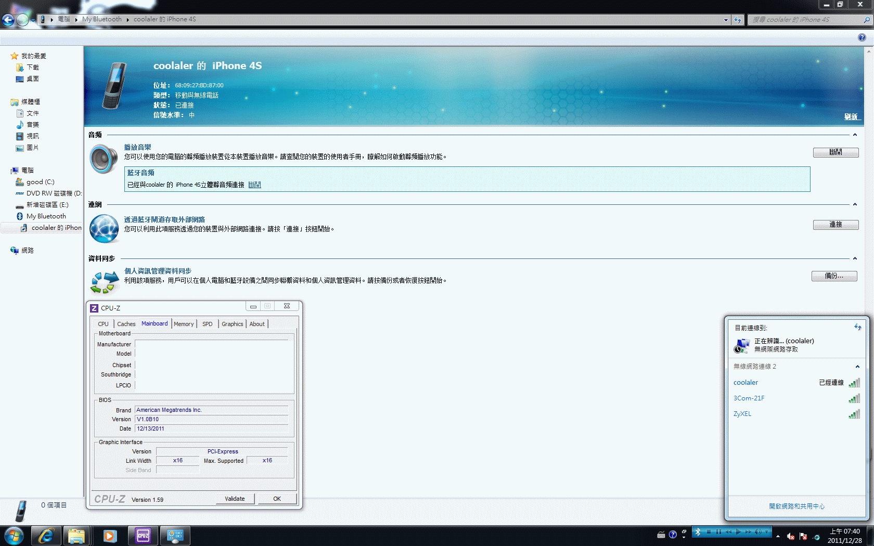Switch to the CPU tab in CPU-Z
Screen dimensions: 874x546
tap(104, 324)
